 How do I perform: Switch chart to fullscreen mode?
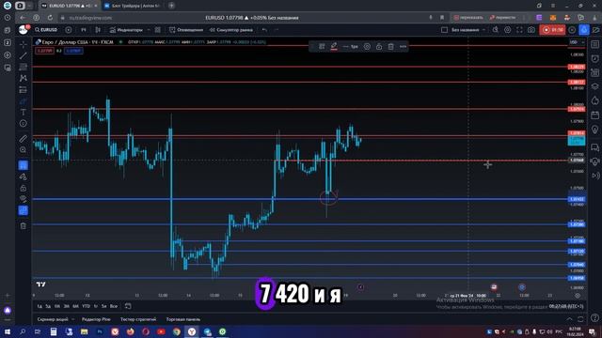[519, 29]
